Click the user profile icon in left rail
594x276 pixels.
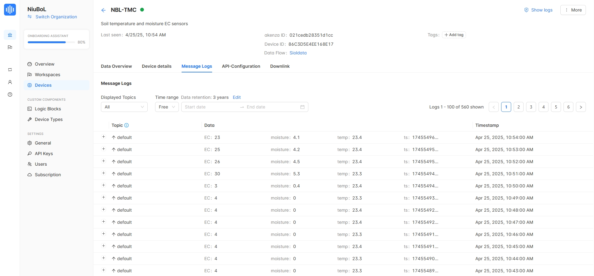click(10, 82)
